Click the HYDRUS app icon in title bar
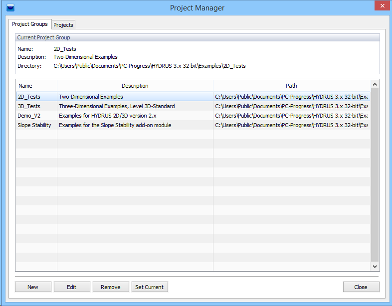392x306 pixels. [10, 7]
